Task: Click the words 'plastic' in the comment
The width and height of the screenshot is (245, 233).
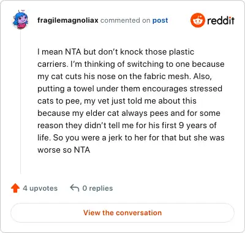Action: pos(181,52)
